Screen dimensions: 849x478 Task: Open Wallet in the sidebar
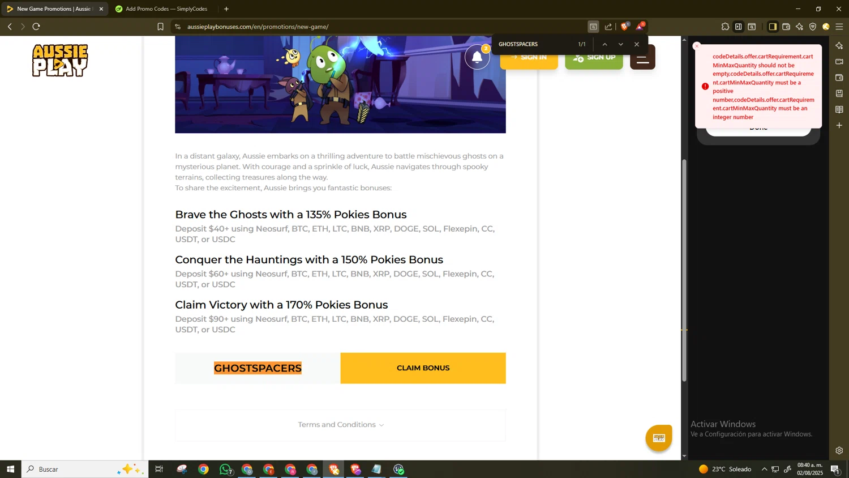[x=839, y=78]
